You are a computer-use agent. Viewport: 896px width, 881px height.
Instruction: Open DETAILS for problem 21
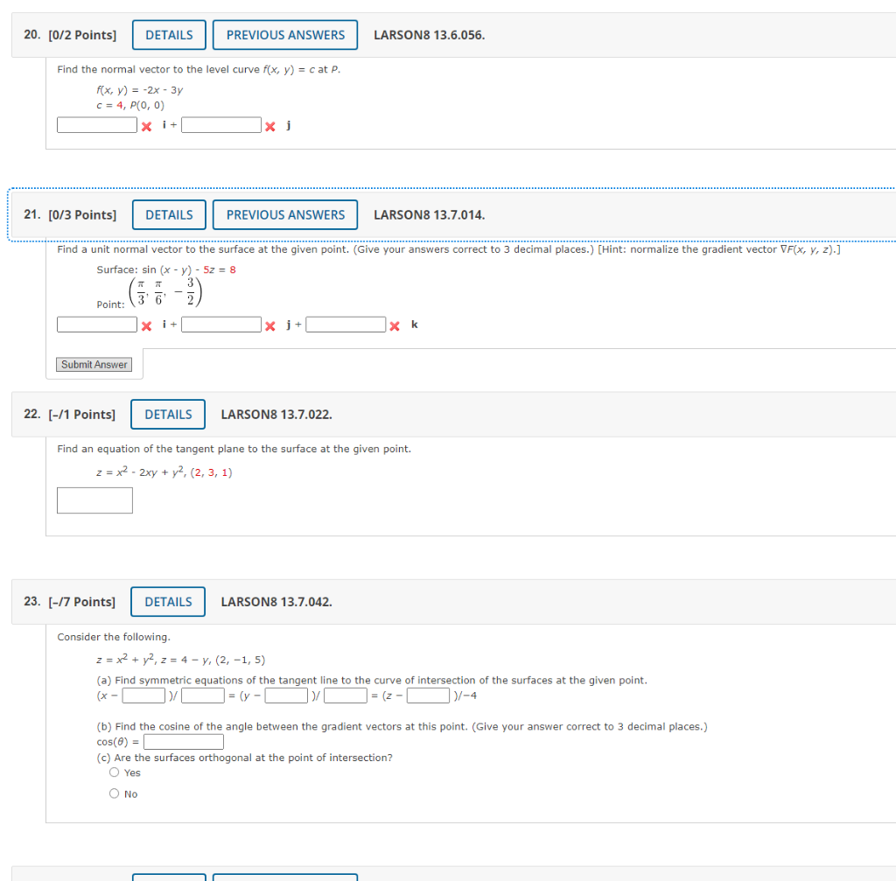click(x=168, y=214)
